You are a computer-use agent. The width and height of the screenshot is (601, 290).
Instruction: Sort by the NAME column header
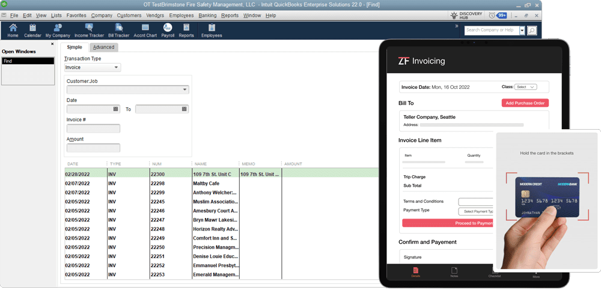point(201,164)
